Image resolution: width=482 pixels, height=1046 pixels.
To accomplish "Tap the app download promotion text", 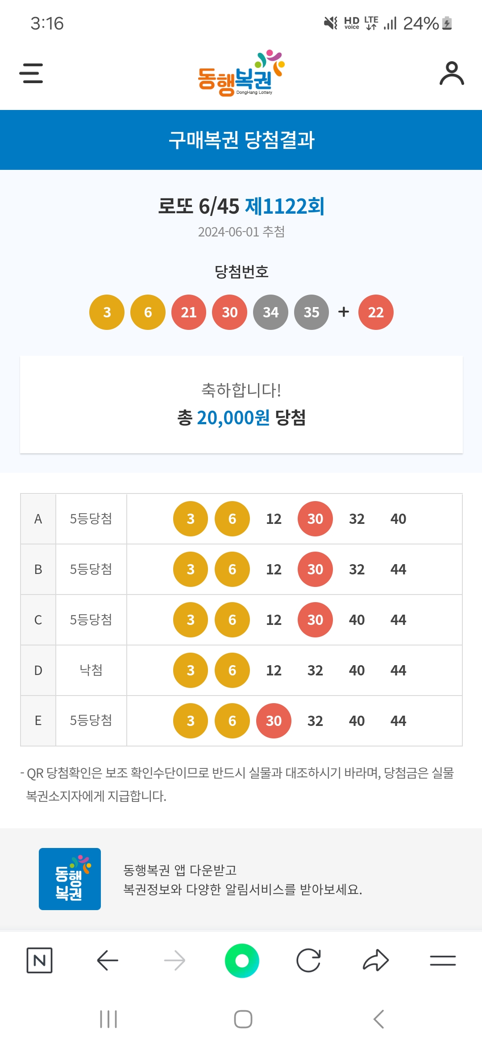I will click(x=242, y=880).
